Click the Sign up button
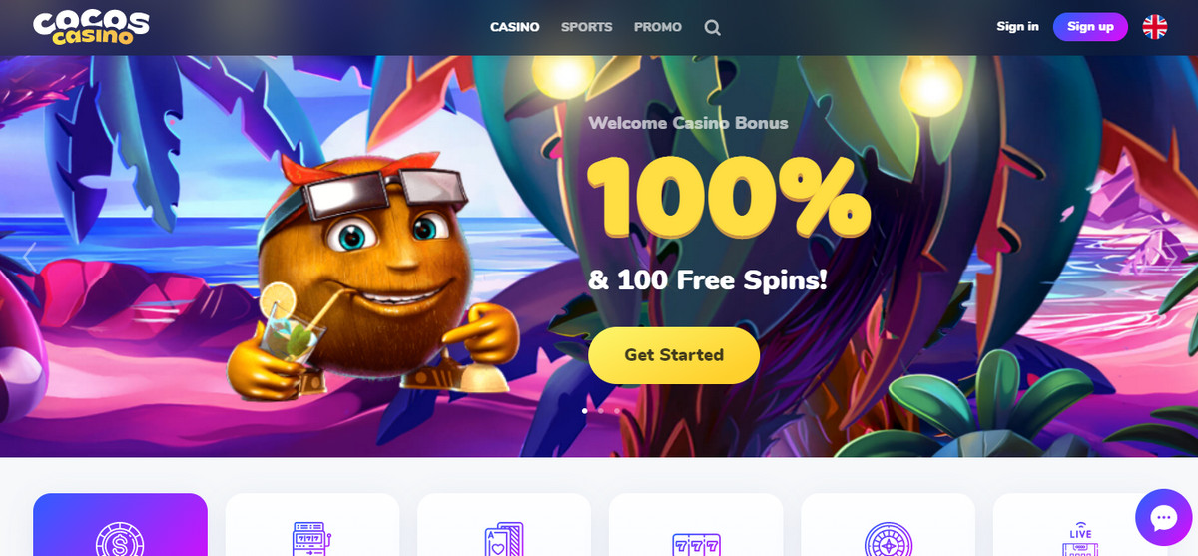The height and width of the screenshot is (556, 1198). point(1090,27)
